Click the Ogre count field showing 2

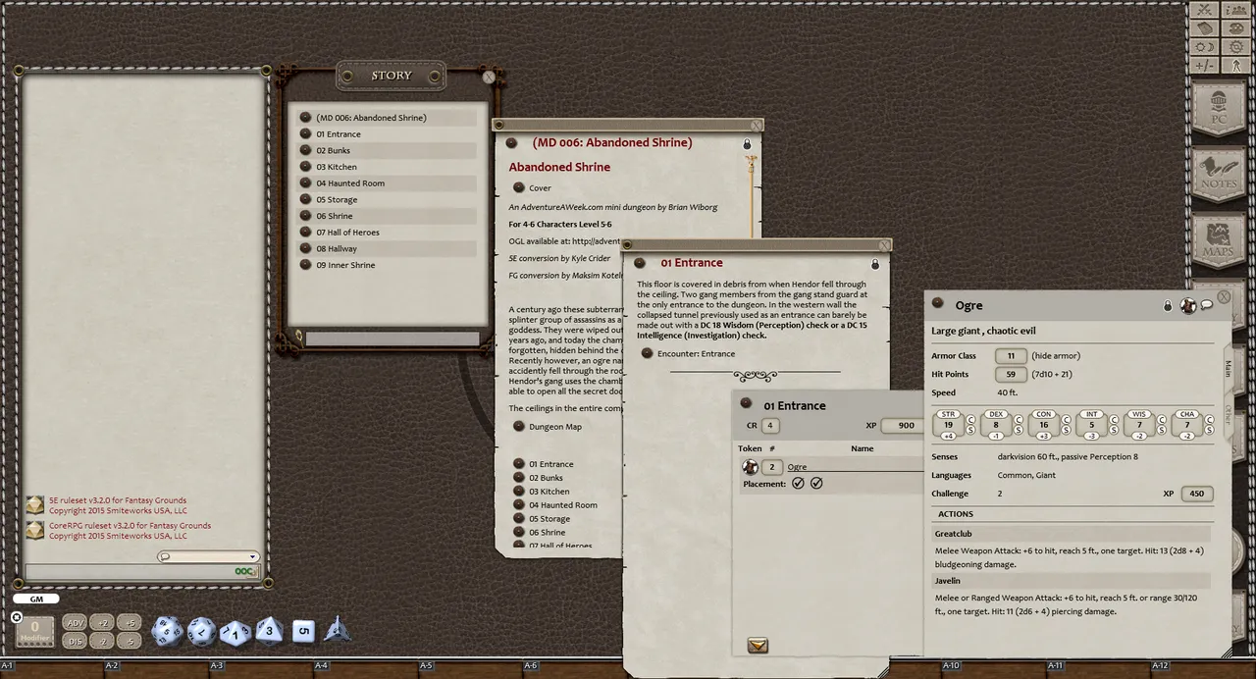pyautogui.click(x=772, y=467)
